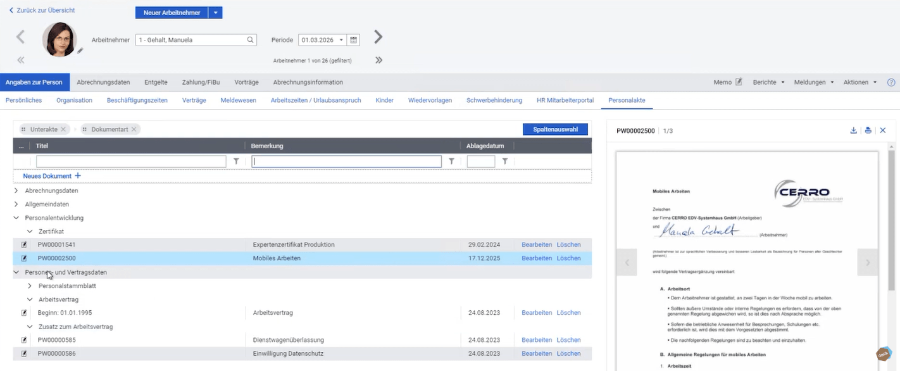Click the search magnifier in the Arbeitnehmer field

click(x=249, y=39)
